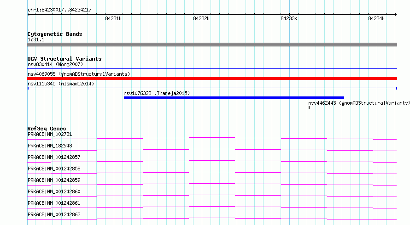Select the magenta intron line of NM_001242859
Viewport: 410px width, 225px height.
(x=212, y=184)
